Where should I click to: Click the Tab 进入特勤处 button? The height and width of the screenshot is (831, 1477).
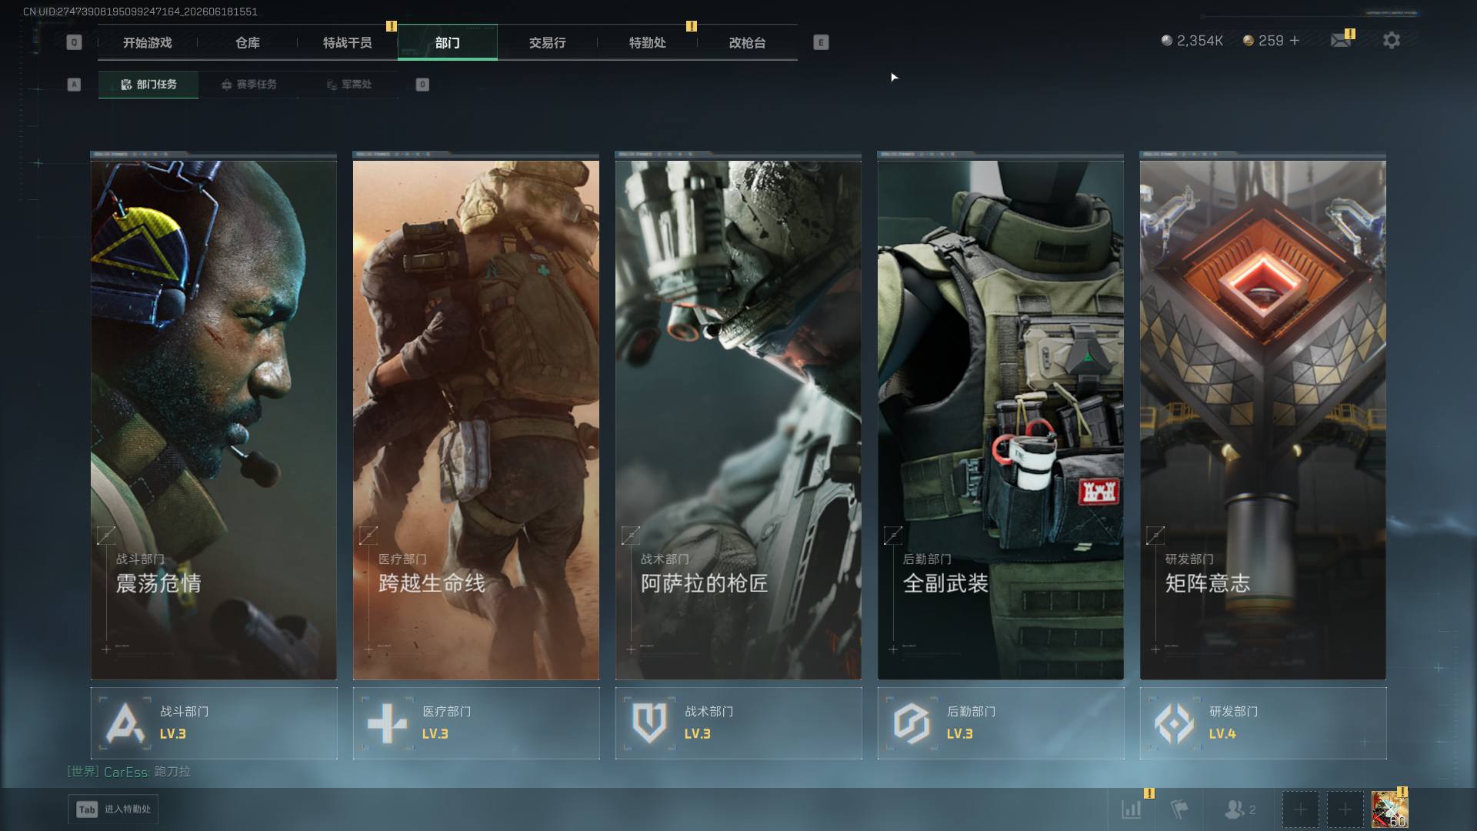(x=113, y=809)
